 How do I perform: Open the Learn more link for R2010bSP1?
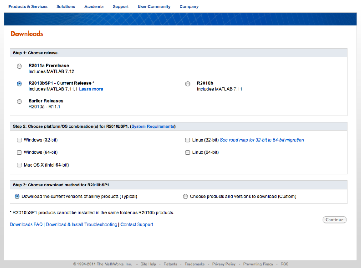(x=91, y=89)
